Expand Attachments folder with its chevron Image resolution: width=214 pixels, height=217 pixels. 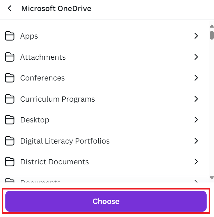click(196, 57)
